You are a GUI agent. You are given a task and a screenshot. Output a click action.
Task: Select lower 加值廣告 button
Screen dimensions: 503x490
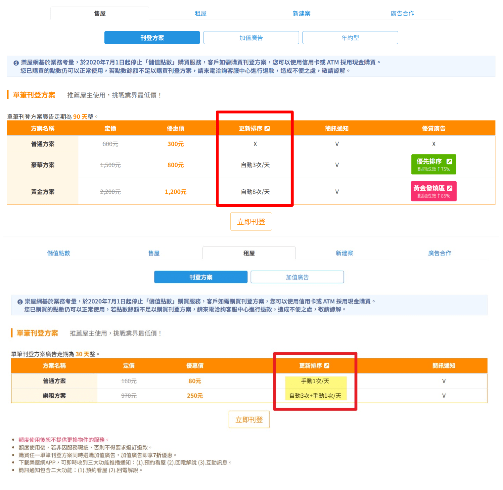coord(297,277)
